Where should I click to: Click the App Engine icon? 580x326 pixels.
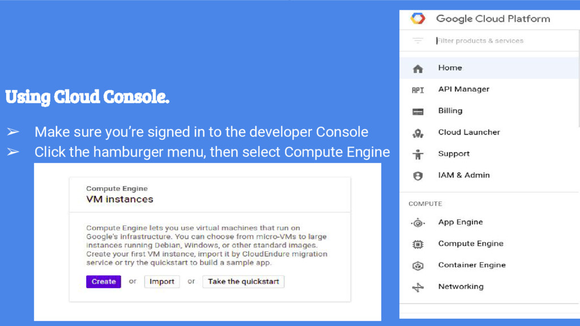[417, 222]
